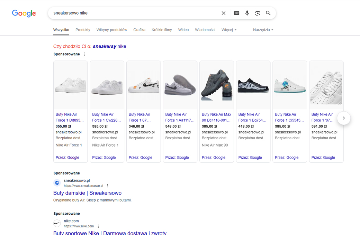The image size is (360, 235).
Task: Open three-dot menu next to Sponsorowane
Action: [84, 54]
